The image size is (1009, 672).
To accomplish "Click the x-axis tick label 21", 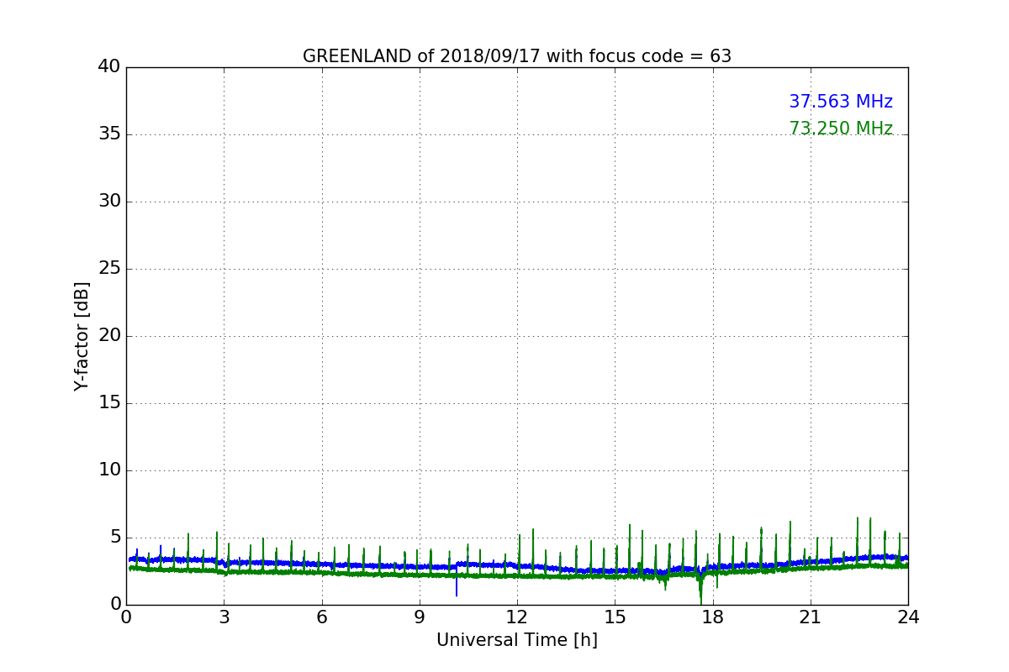I will point(811,617).
